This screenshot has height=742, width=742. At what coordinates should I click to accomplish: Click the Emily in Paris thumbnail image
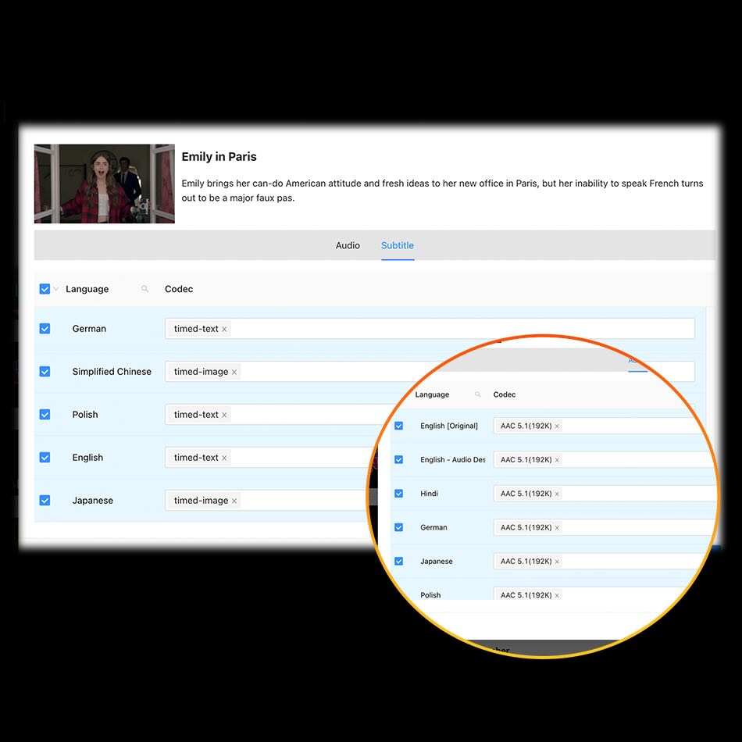pyautogui.click(x=104, y=184)
